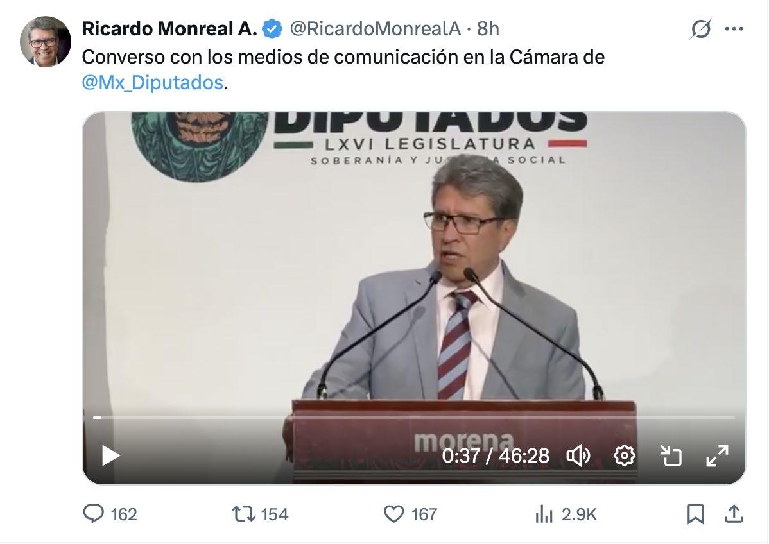The height and width of the screenshot is (544, 769).
Task: Click the Grok explain icon
Action: tap(700, 29)
